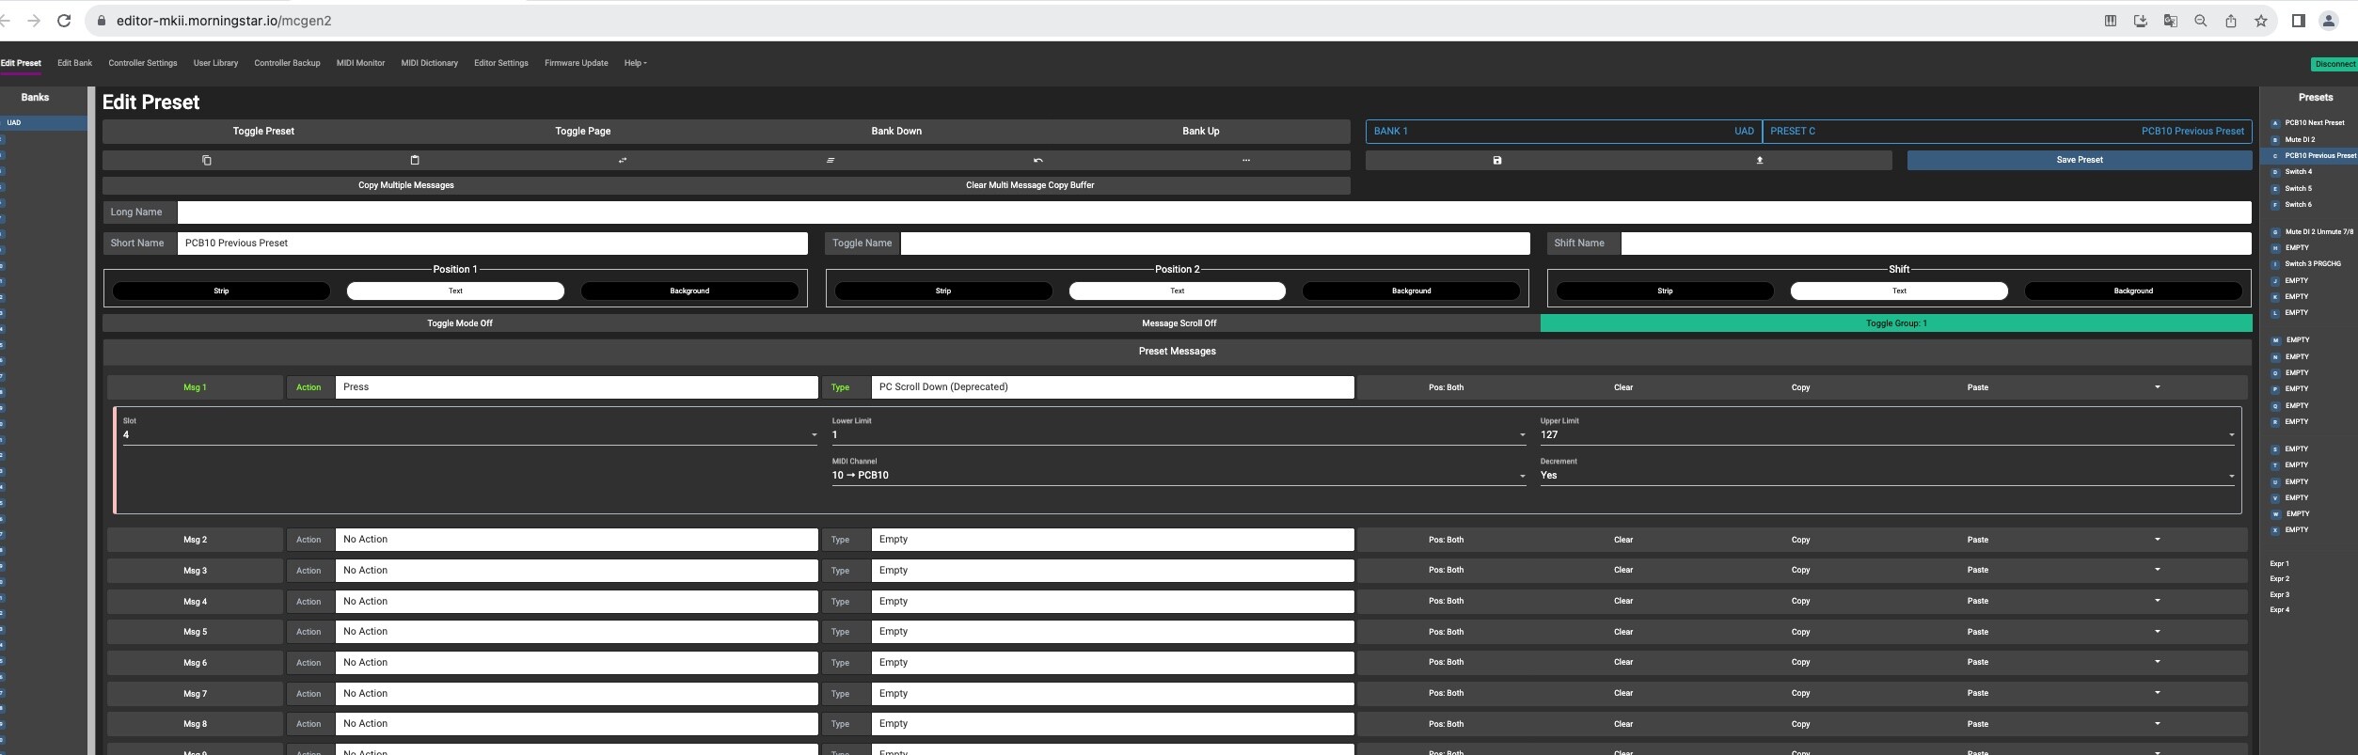Toggle the Toggle Mode Off button
Viewport: 2358px width, 755px height.
[460, 323]
